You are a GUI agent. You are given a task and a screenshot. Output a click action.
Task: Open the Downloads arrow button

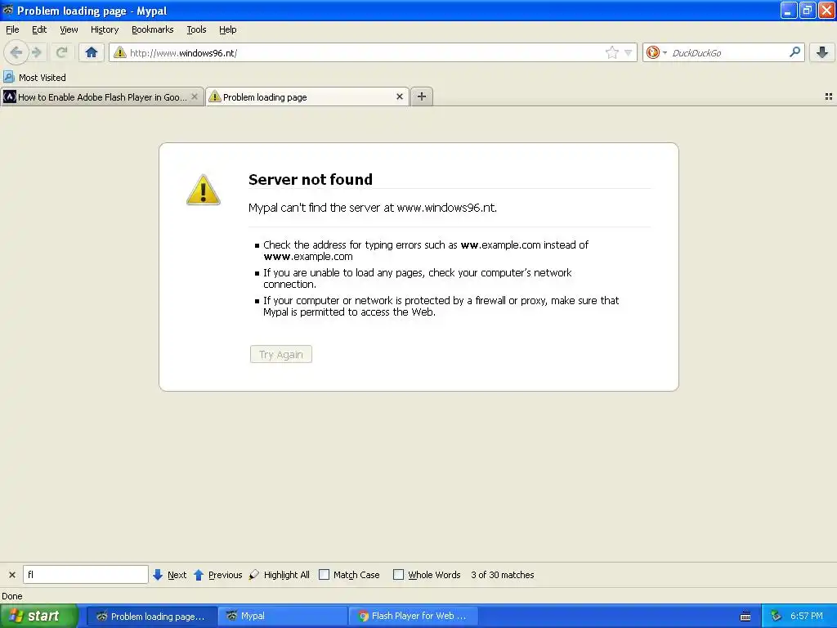click(x=822, y=52)
